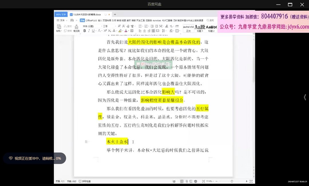The height and width of the screenshot is (186, 309).
Task: Adjust the zoom slider handle
Action: coord(232,181)
